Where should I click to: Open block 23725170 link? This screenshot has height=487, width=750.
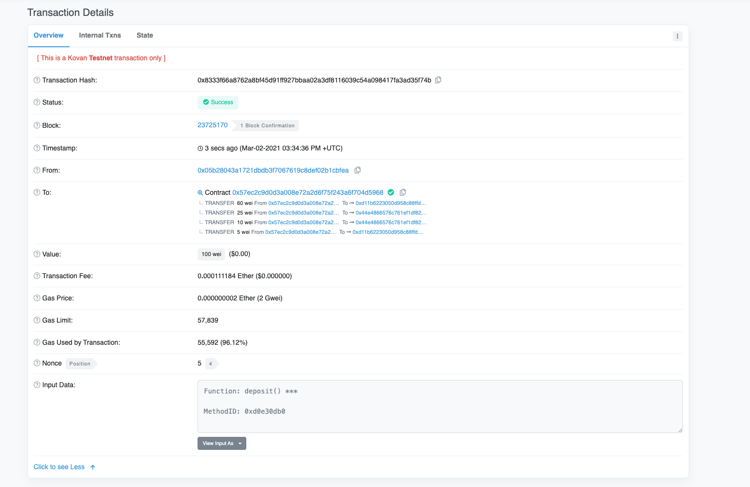coord(212,125)
